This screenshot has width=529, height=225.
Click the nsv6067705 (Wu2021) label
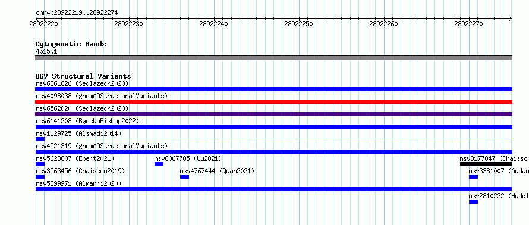[x=188, y=158]
